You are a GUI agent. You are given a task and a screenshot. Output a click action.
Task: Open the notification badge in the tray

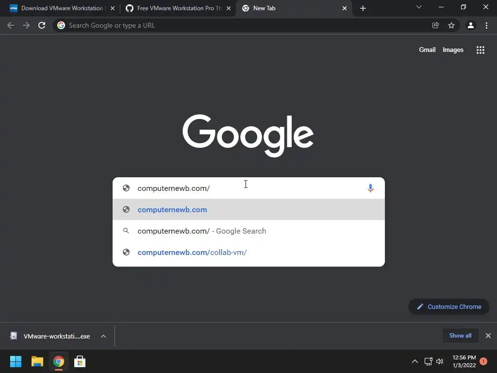[x=483, y=361]
